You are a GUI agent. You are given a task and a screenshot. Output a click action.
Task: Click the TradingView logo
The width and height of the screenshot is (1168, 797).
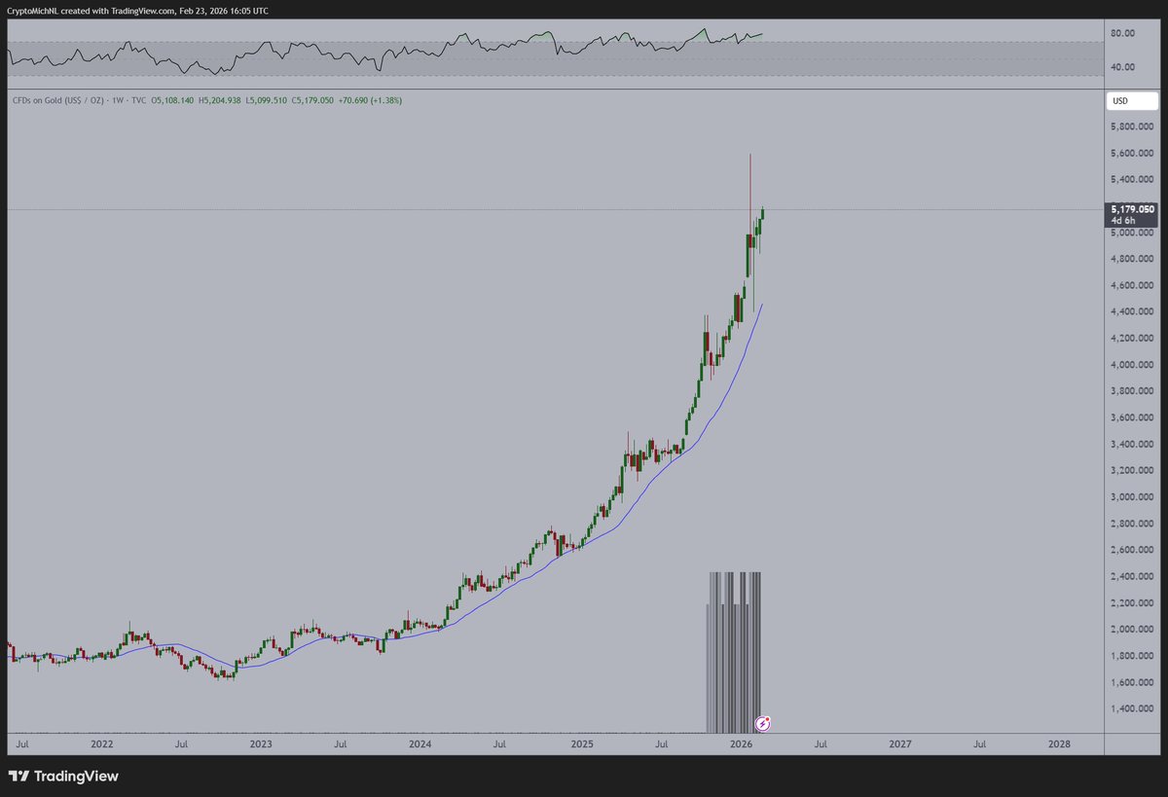tap(63, 777)
